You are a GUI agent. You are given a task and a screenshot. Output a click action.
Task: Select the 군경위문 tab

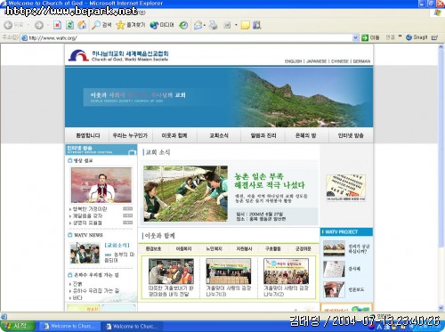[303, 248]
